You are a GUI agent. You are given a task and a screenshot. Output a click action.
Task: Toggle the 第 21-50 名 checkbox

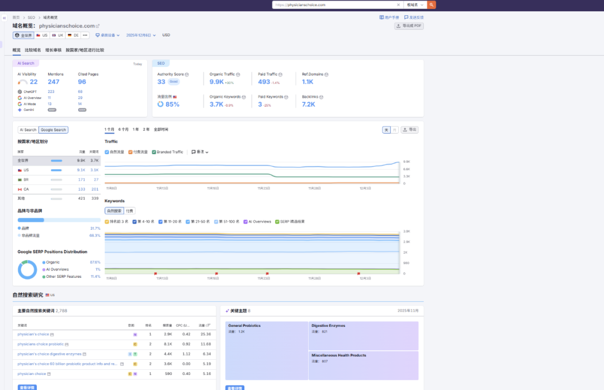pyautogui.click(x=188, y=222)
